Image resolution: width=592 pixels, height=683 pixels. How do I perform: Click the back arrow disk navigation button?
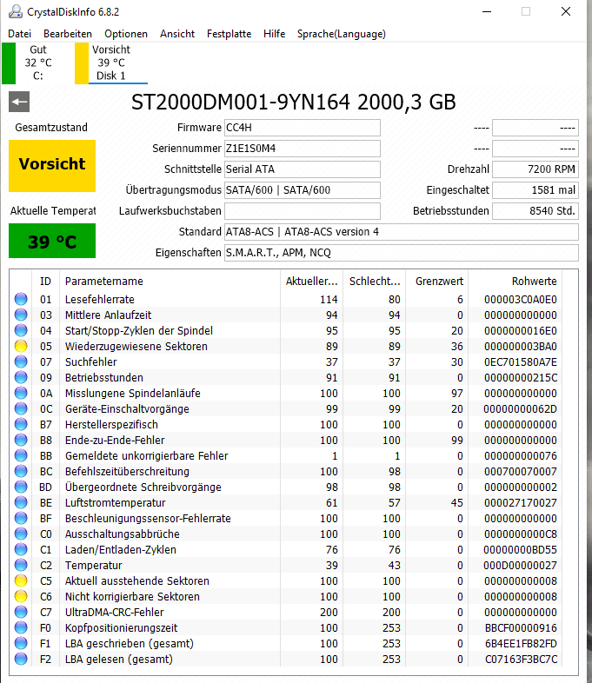click(19, 102)
